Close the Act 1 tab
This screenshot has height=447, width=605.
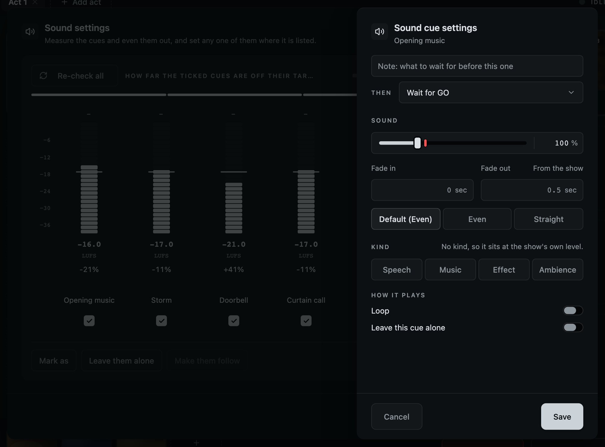(35, 2)
